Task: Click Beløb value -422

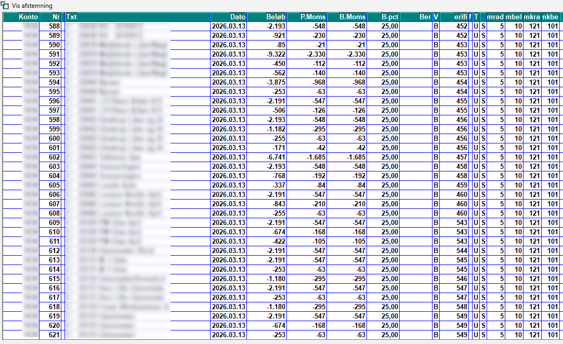Action: [x=279, y=241]
